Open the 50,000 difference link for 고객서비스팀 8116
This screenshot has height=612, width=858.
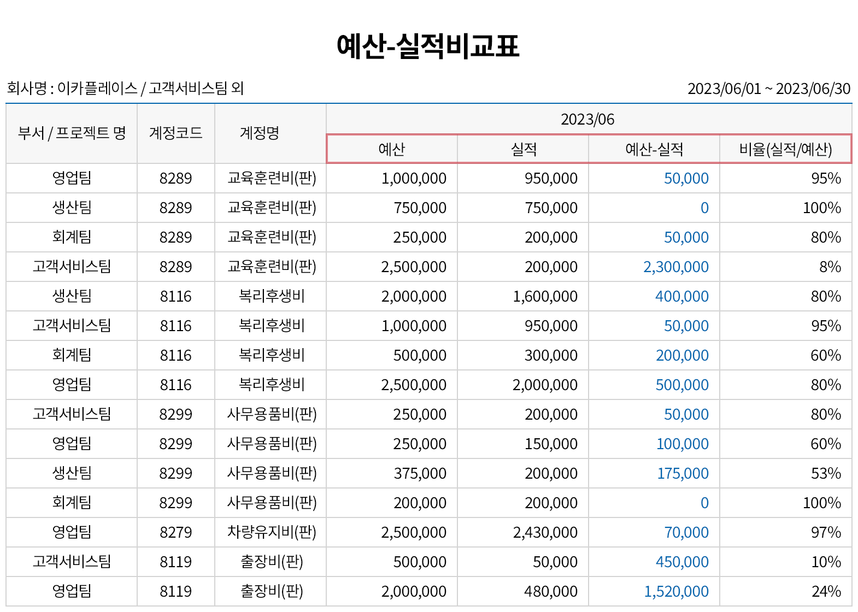pos(686,326)
